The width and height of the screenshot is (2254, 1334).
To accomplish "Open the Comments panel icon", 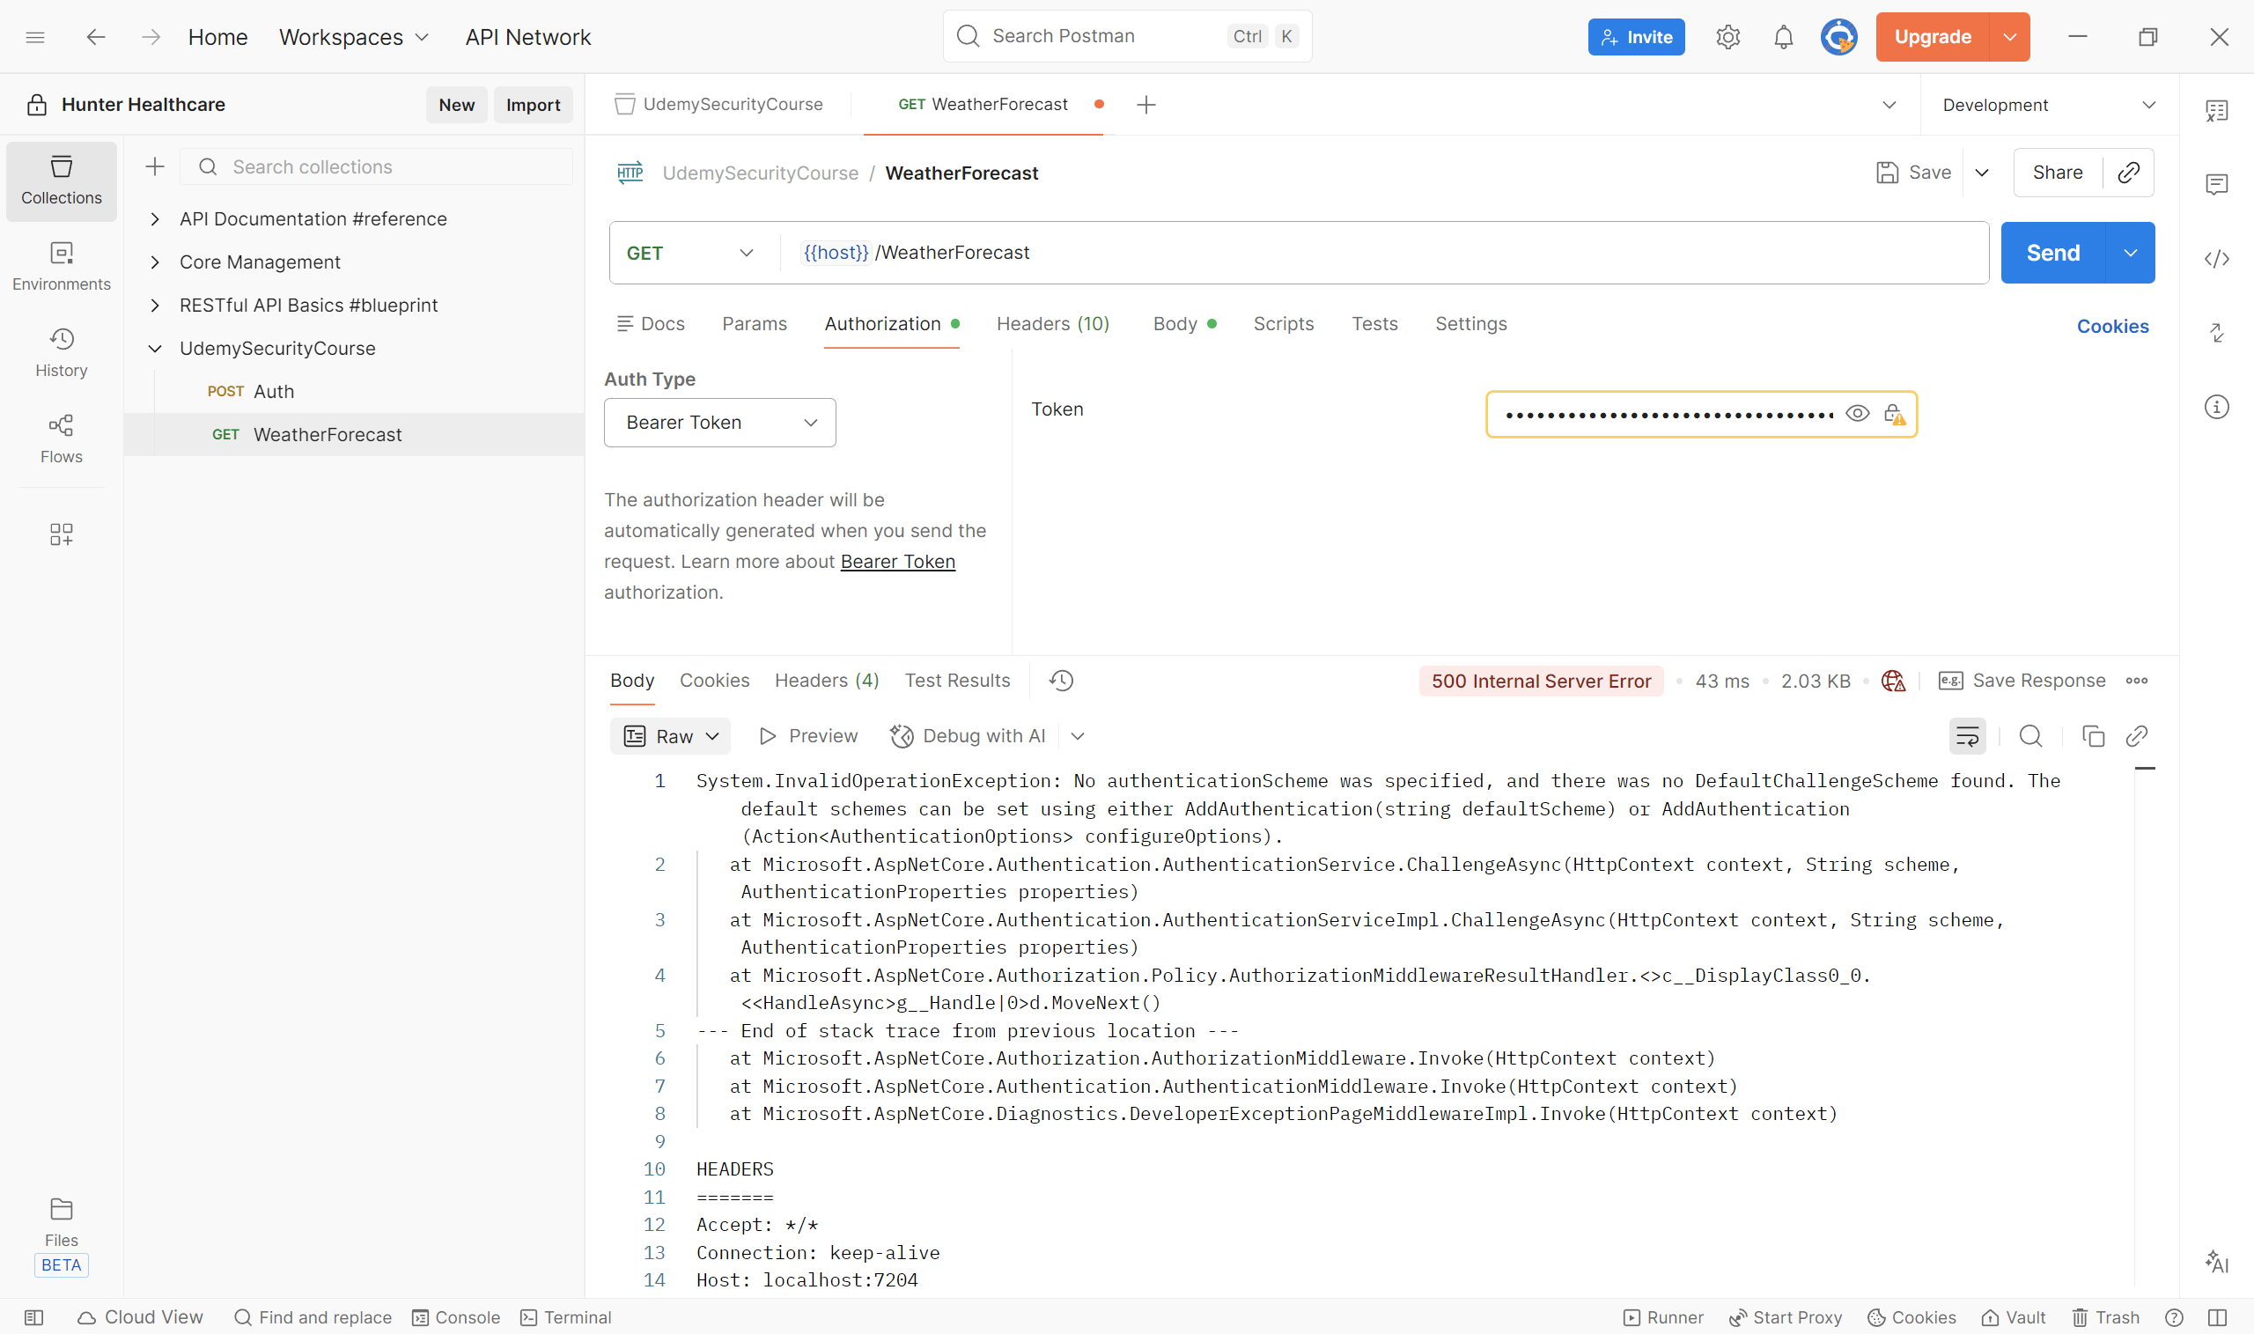I will [x=2216, y=184].
